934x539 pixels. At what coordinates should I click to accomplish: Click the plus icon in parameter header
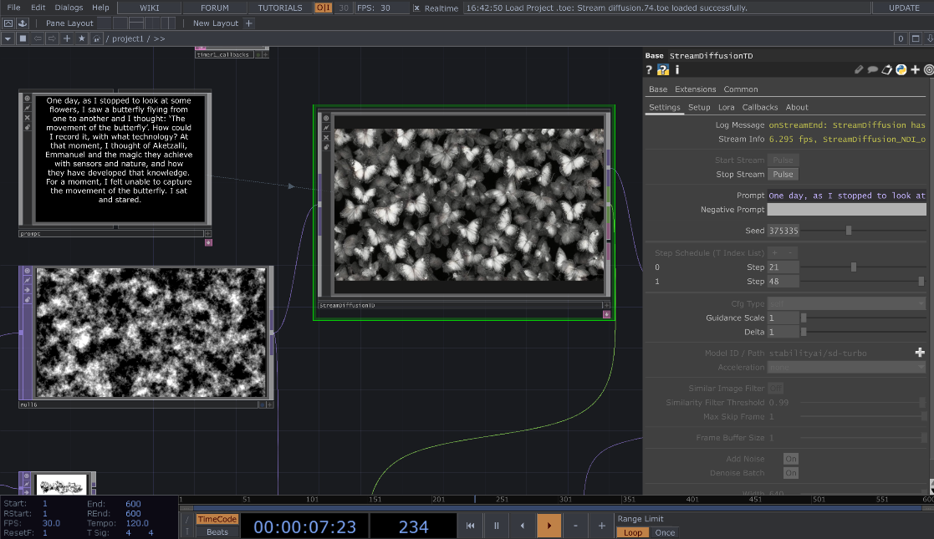point(916,69)
